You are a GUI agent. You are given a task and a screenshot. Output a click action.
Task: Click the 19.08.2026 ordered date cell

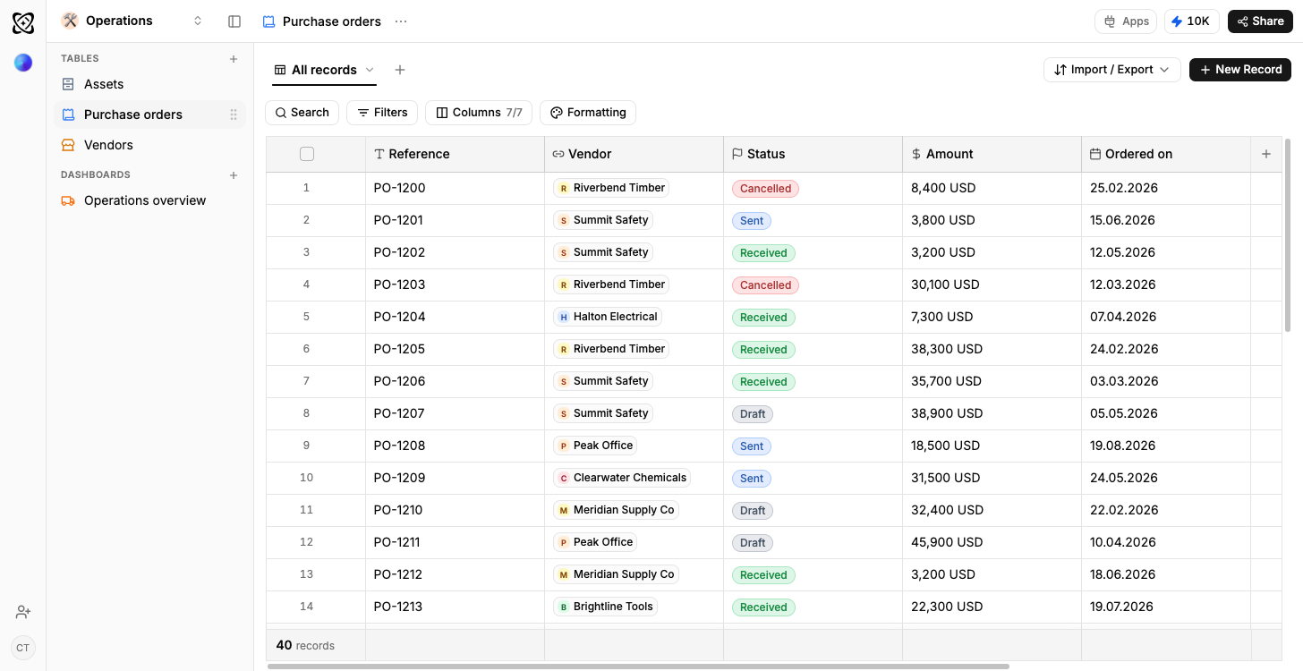pos(1166,446)
